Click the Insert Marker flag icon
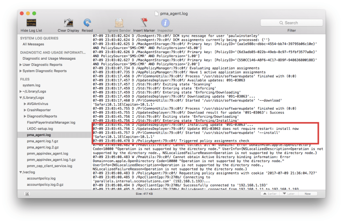 click(x=144, y=23)
